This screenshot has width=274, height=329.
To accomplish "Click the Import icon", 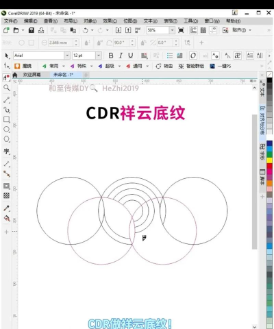I will pyautogui.click(x=119, y=30).
